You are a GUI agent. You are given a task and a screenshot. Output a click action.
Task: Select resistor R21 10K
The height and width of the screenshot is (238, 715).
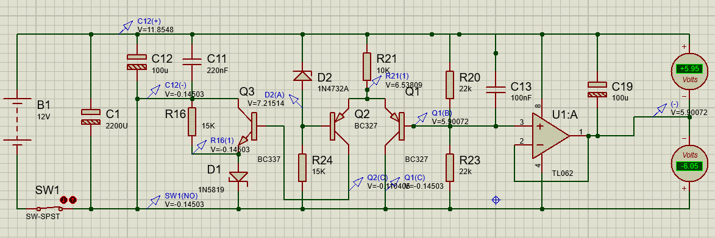coord(366,66)
